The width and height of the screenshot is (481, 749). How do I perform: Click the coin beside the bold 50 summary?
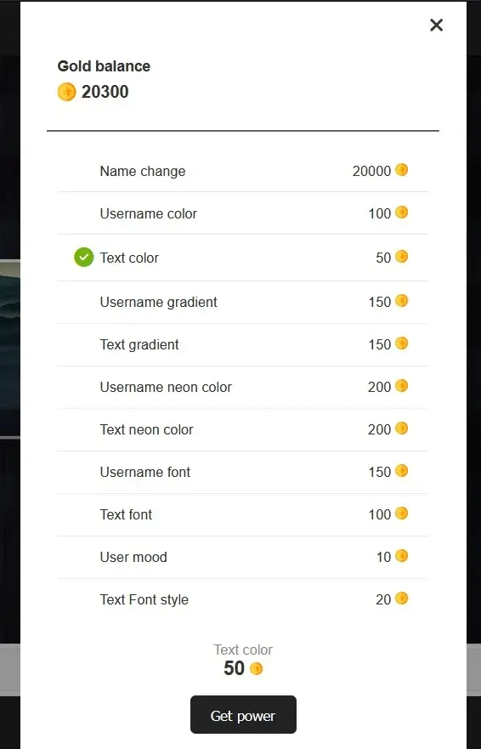click(x=257, y=668)
